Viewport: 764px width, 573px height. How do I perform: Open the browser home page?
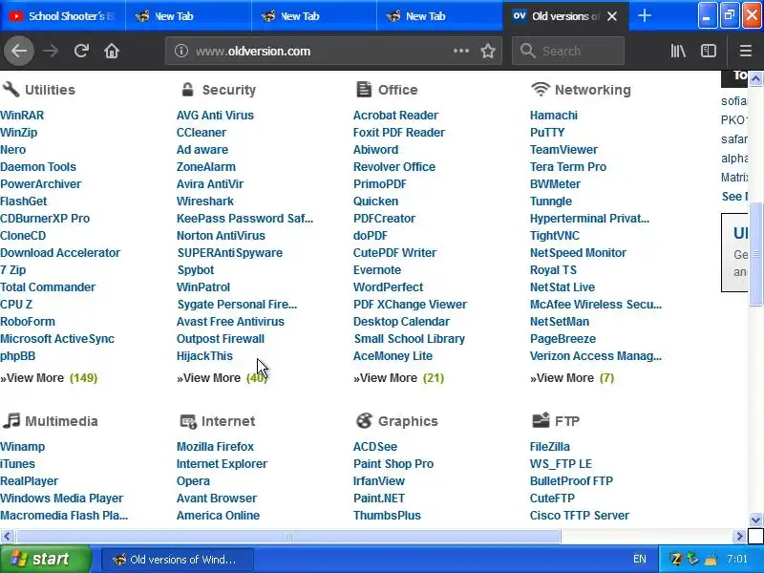click(112, 51)
